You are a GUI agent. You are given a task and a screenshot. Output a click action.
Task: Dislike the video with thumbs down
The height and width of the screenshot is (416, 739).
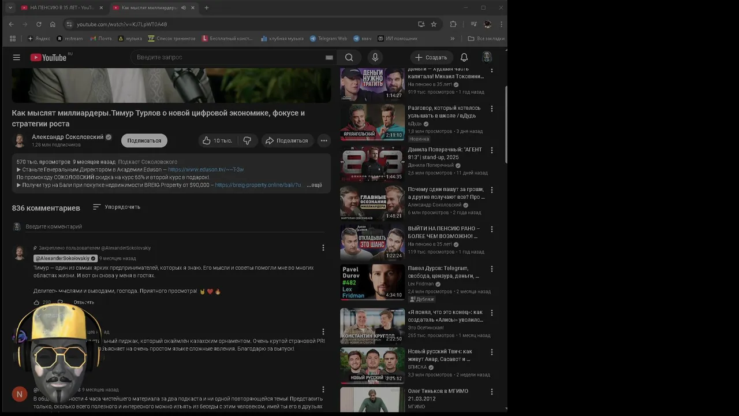pos(247,140)
